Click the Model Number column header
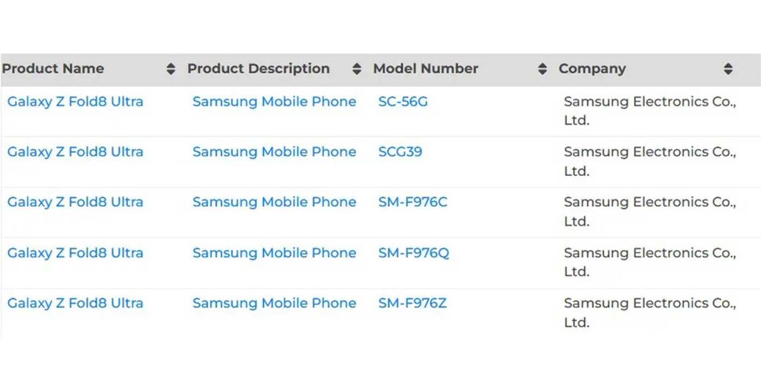Image resolution: width=761 pixels, height=380 pixels. point(426,69)
